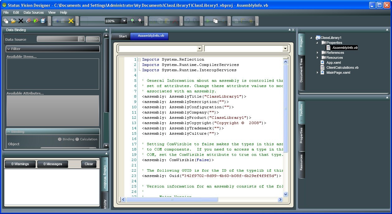Click the green arrow run-build toolbar icon
Screen dimensions: 392x214
[x=36, y=21]
